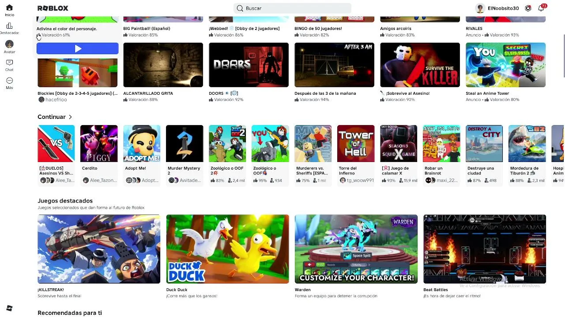The image size is (565, 317).
Task: Open the Avatar sidebar icon
Action: (x=9, y=44)
